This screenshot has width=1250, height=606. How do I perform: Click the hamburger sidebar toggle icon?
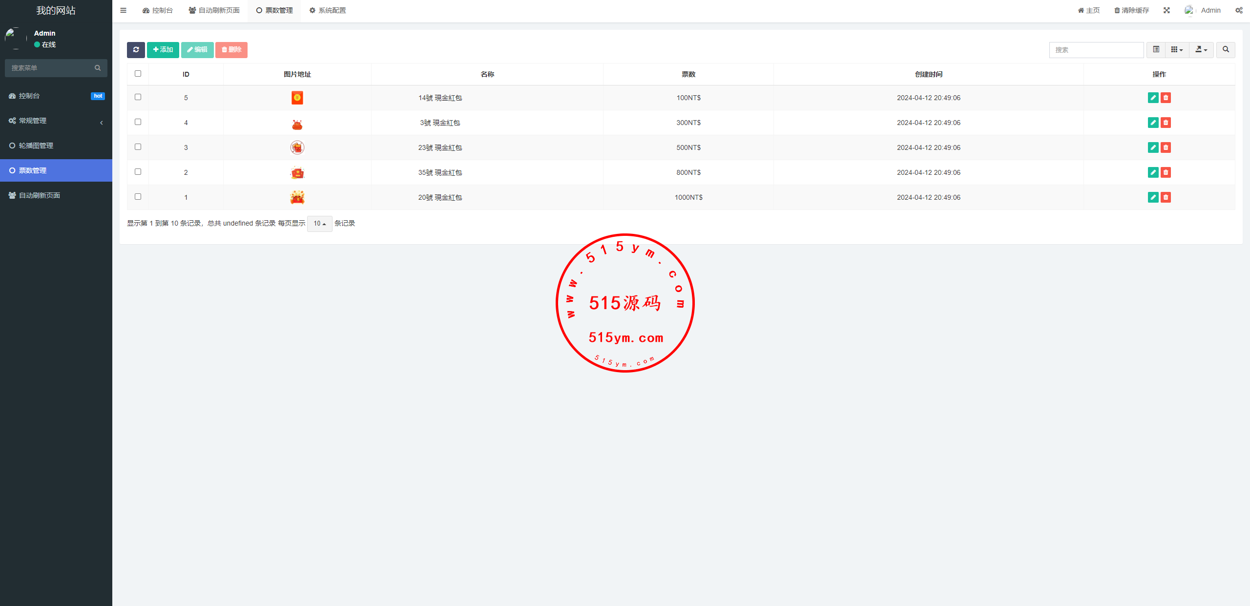tap(124, 10)
